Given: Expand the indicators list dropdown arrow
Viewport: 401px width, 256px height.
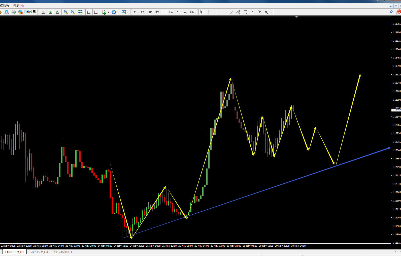Looking at the screenshot, I should click(109, 12).
